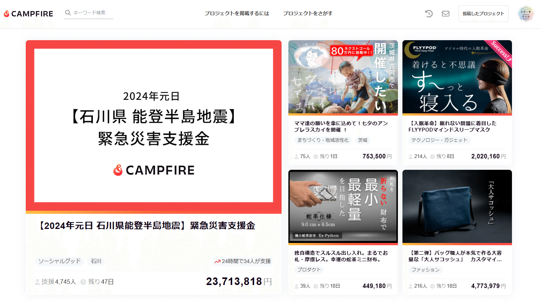This screenshot has width=540, height=307.
Task: Click supporter person icon next to 支援4,745人
Action: coord(38,282)
